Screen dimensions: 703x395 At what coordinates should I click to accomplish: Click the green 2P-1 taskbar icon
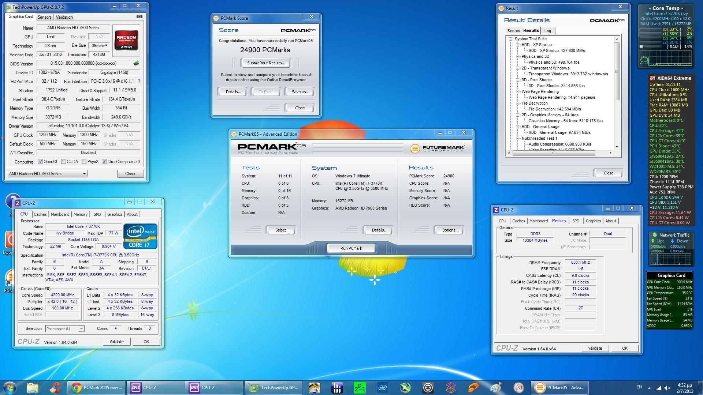[360, 387]
